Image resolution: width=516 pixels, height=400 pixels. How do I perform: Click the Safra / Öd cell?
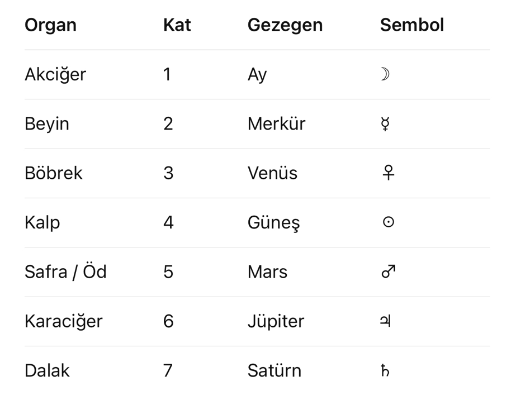coord(65,272)
